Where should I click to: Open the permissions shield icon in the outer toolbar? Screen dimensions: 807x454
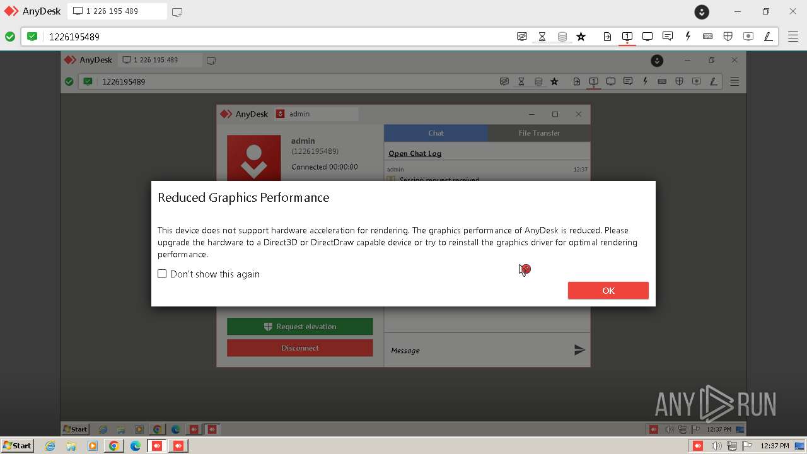tap(728, 37)
